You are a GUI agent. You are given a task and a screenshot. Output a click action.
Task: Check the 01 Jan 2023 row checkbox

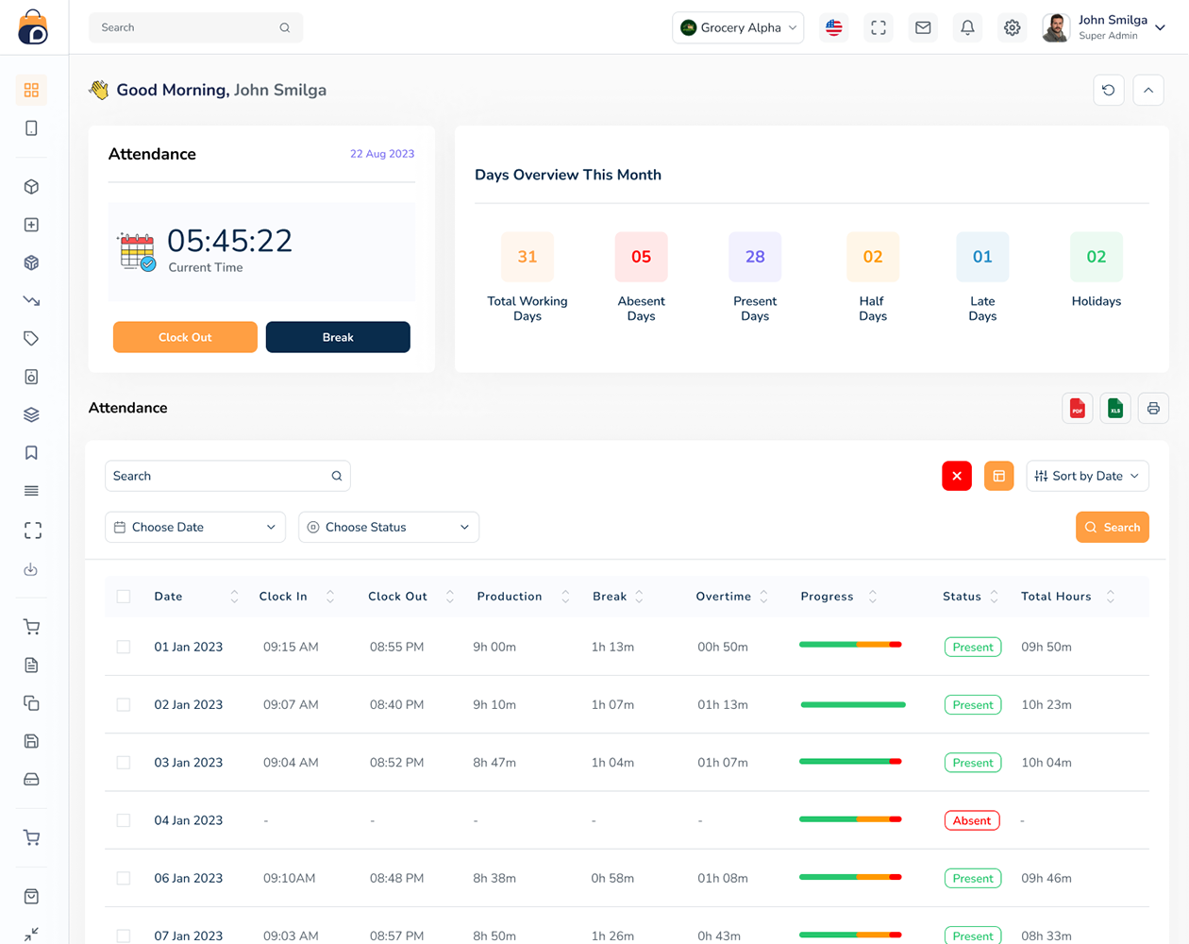123,647
